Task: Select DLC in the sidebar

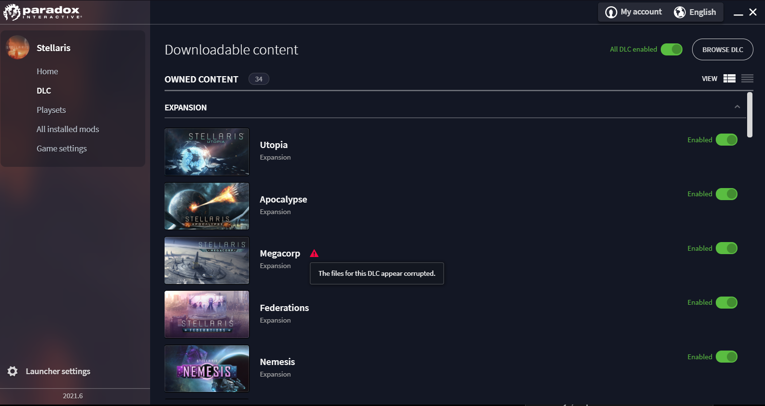Action: point(44,91)
